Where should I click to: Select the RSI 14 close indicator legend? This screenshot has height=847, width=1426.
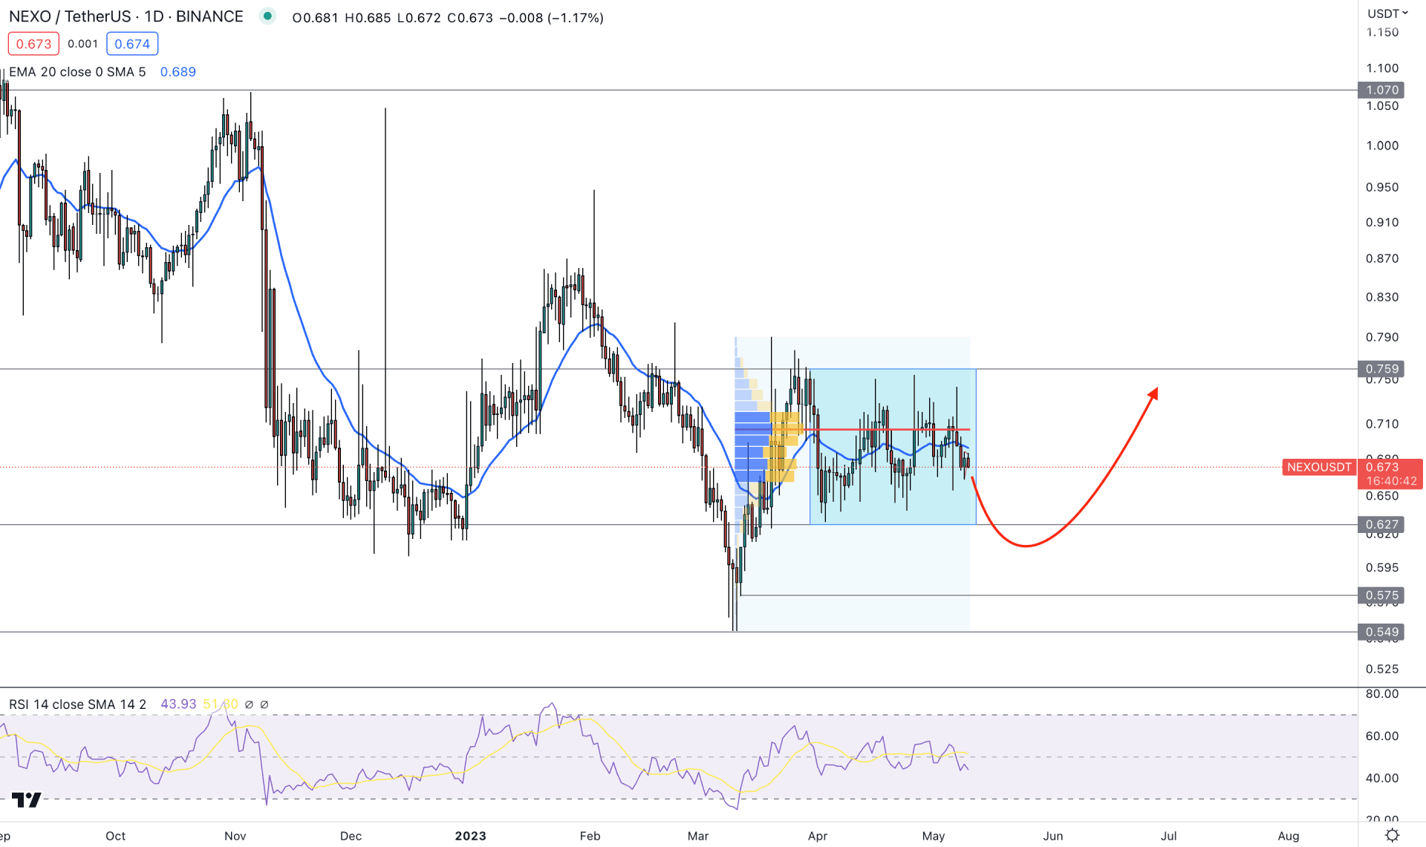pos(77,704)
